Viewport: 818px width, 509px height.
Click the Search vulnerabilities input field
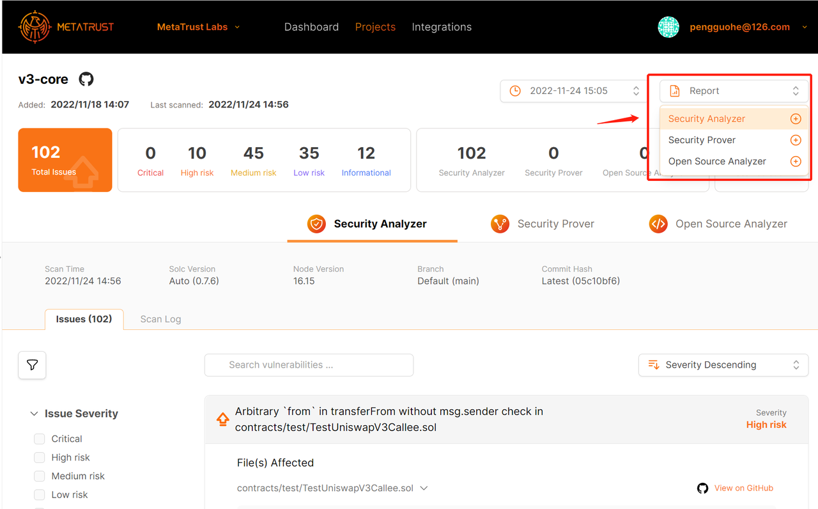coord(309,365)
